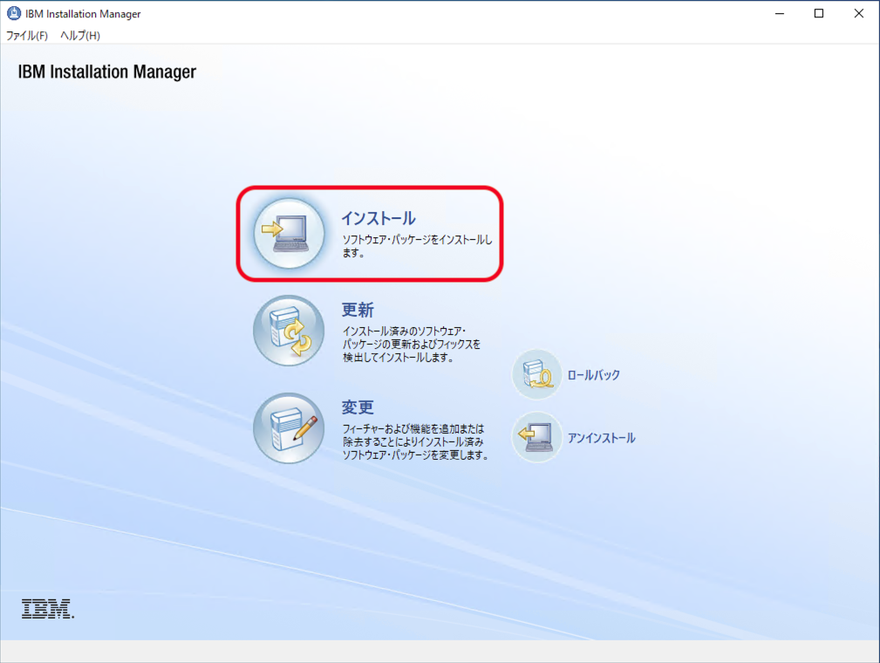The width and height of the screenshot is (880, 663).
Task: Select the インストール heading link
Action: pyautogui.click(x=379, y=218)
